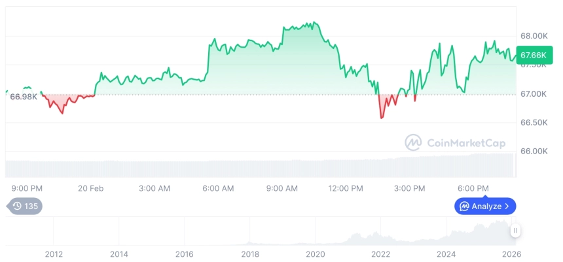Grab the timeline range pause-style handle
The width and height of the screenshot is (563, 262).
(x=516, y=231)
